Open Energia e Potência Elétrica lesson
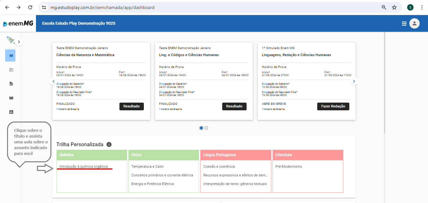 (153, 184)
